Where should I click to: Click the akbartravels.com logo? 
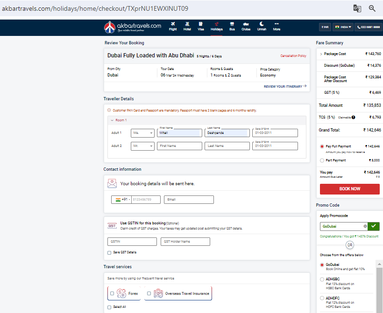(x=133, y=27)
